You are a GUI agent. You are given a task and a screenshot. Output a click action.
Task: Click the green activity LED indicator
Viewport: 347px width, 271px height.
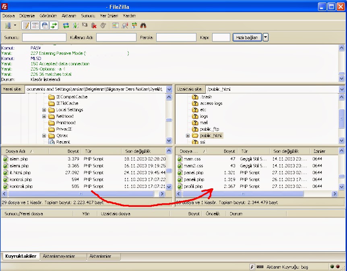[332, 267]
